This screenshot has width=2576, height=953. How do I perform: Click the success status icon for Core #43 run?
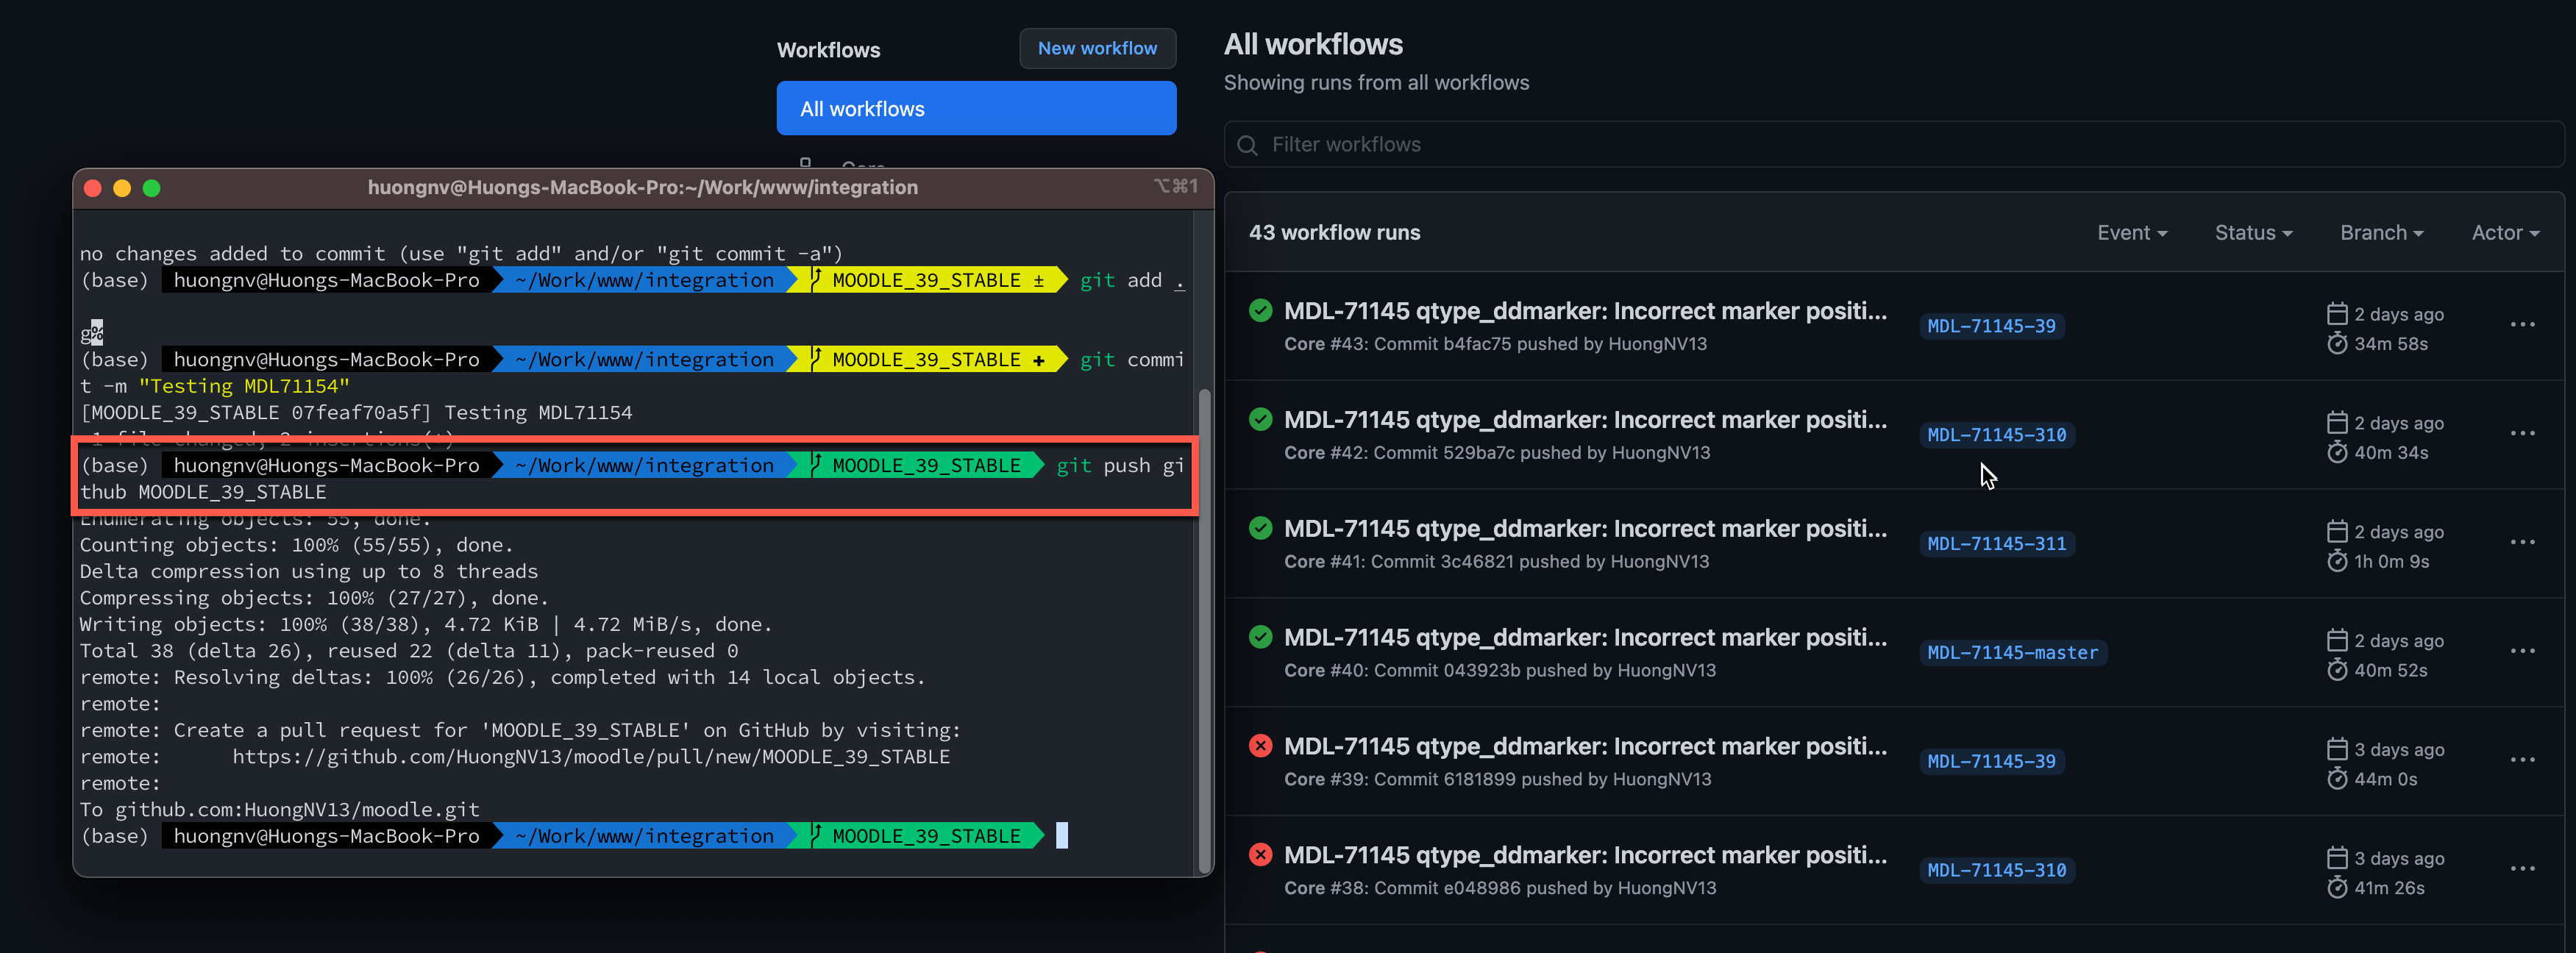point(1260,310)
